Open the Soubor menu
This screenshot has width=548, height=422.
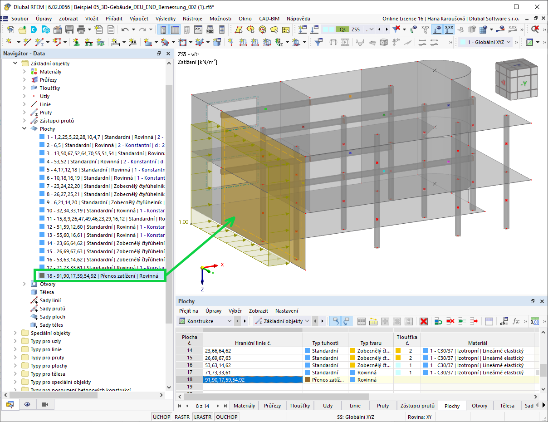(x=20, y=19)
